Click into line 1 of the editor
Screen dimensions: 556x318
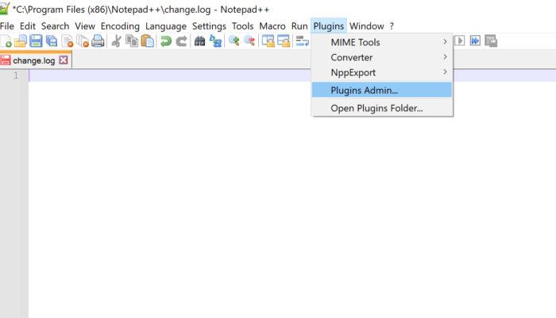click(x=238, y=76)
